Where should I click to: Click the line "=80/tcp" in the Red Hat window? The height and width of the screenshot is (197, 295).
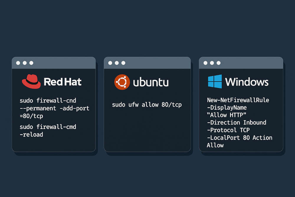tap(32, 116)
